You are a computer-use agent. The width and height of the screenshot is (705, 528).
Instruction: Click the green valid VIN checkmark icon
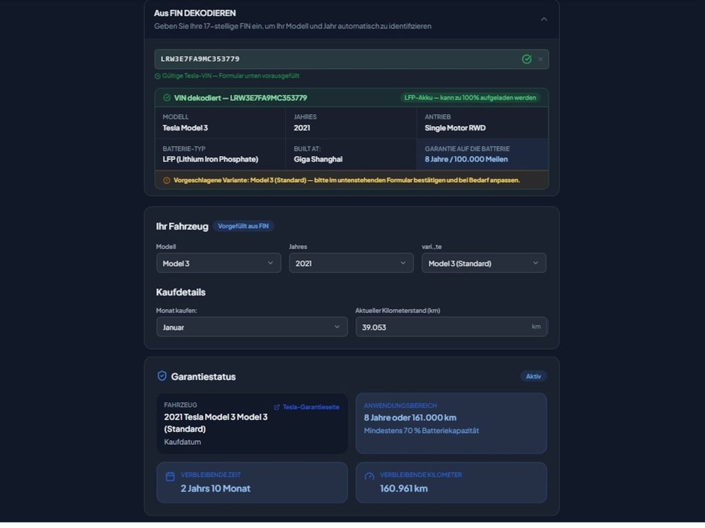tap(527, 59)
